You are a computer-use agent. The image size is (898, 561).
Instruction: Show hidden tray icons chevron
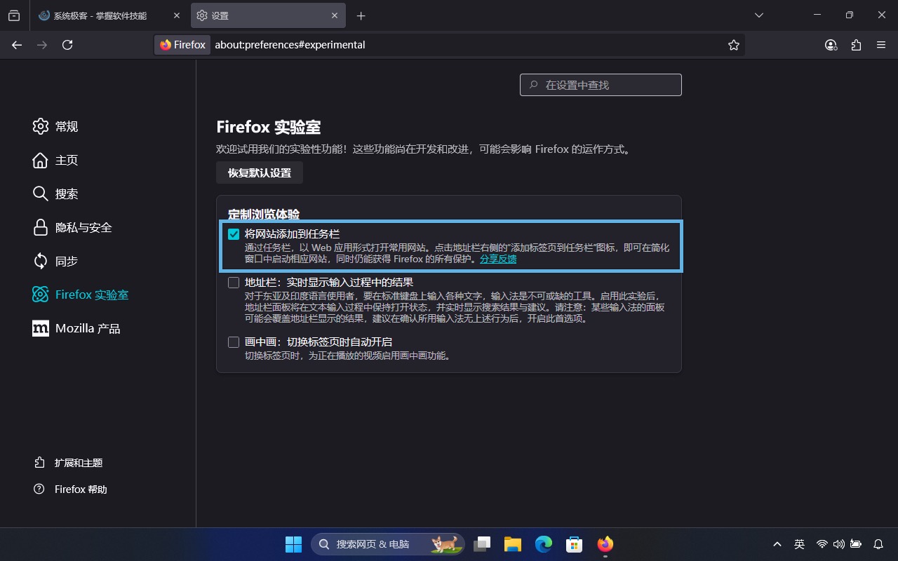point(777,544)
